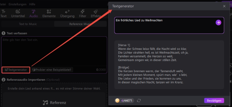Open the Übergang tool tab
The width and height of the screenshot is (232, 107).
click(x=67, y=14)
